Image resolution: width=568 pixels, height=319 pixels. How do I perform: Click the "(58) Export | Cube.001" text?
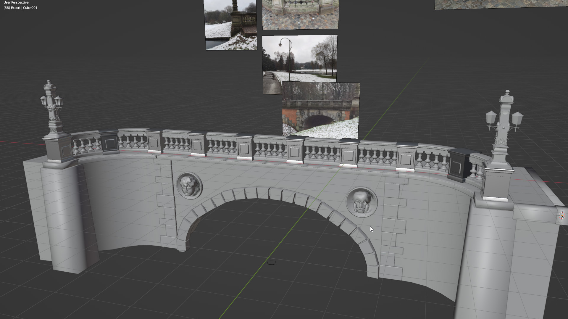click(x=20, y=8)
